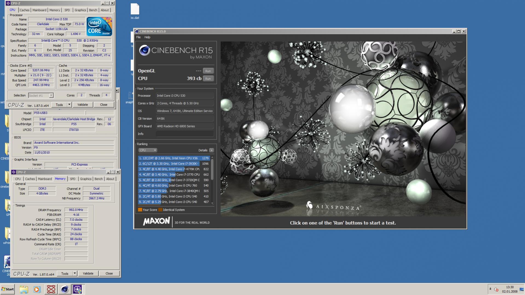Click the Core Speed value 5207.06 MHz
Image resolution: width=525 pixels, height=295 pixels.
pyautogui.click(x=41, y=70)
